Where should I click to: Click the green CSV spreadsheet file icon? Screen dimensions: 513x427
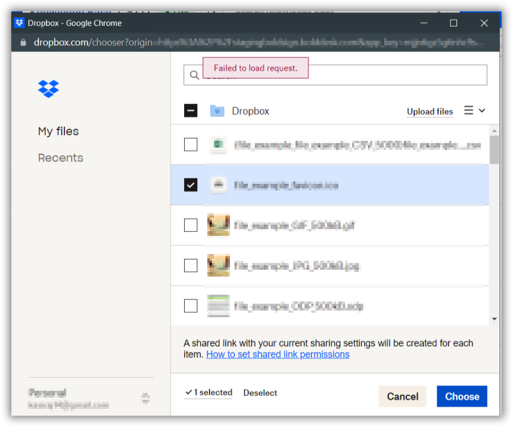(x=219, y=145)
